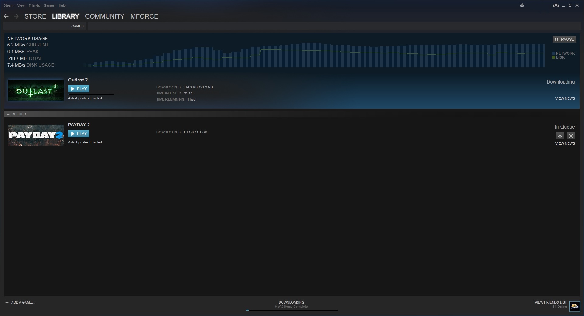Click the Downloading status at bottom
Viewport: 584px width, 316px height.
291,302
